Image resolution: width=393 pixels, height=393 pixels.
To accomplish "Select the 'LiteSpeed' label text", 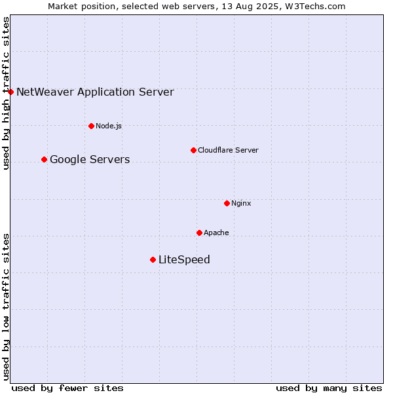I will (x=184, y=260).
